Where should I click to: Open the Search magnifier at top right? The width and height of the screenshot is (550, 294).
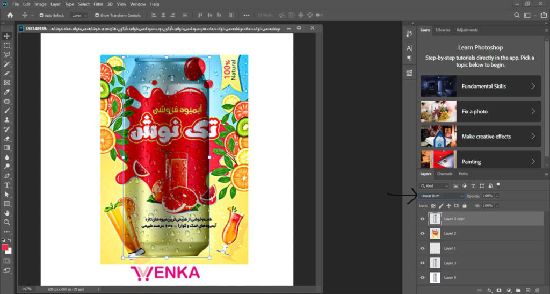click(517, 15)
